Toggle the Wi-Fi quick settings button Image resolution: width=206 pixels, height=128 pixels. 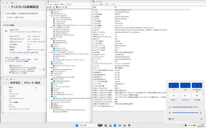point(171,85)
